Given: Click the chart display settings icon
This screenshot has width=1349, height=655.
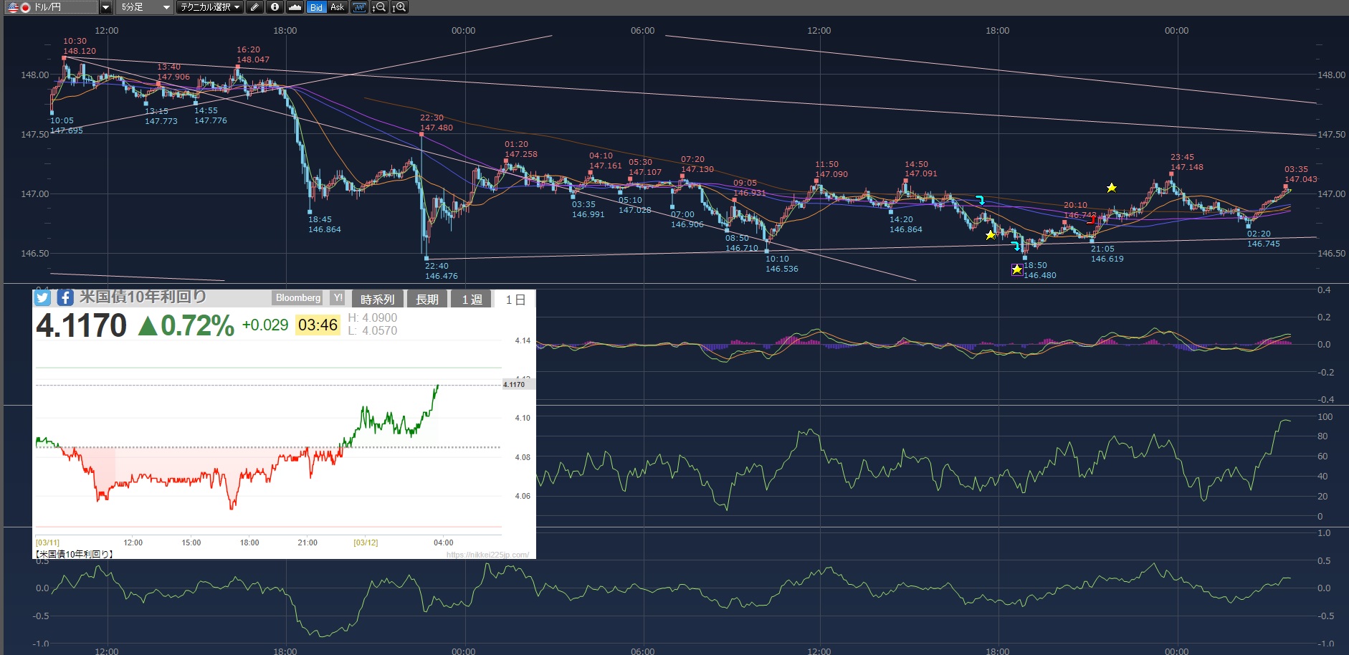Looking at the screenshot, I should click(359, 7).
